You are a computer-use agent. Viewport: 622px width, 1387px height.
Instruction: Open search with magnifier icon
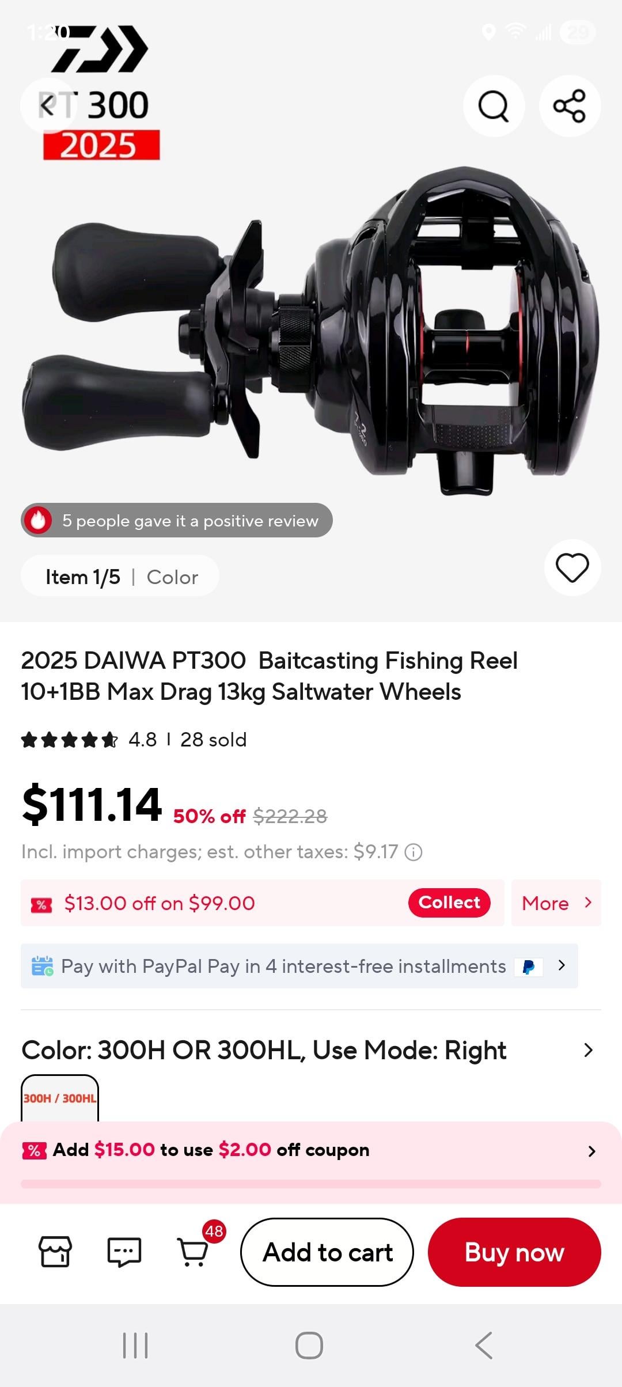click(494, 106)
